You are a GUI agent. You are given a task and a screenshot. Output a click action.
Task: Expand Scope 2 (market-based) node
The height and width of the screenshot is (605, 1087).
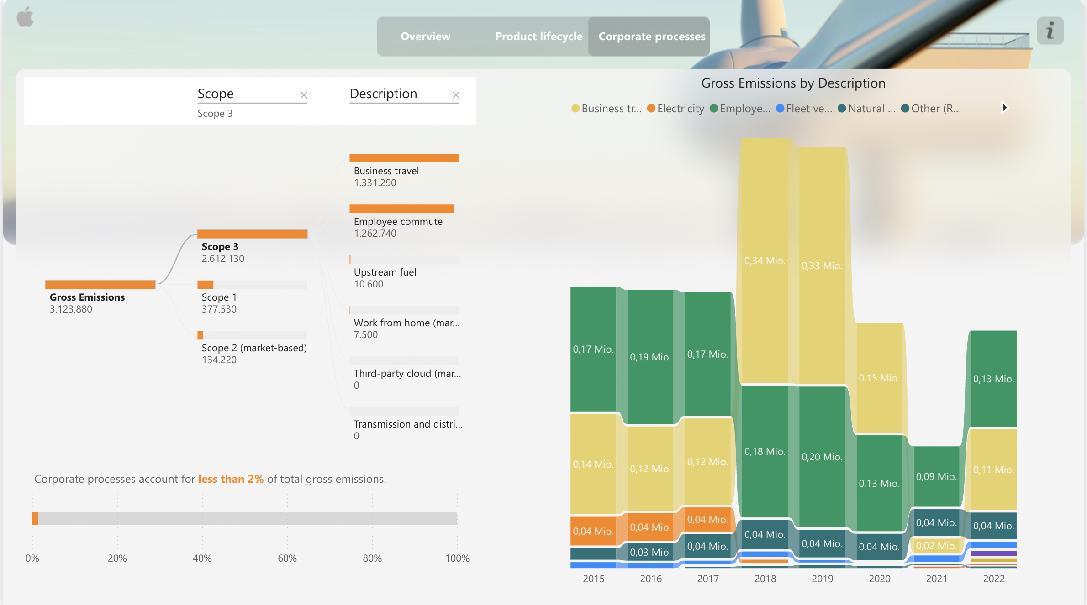tap(252, 335)
